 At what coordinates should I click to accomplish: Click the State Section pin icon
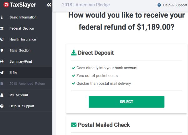pos(2,51)
